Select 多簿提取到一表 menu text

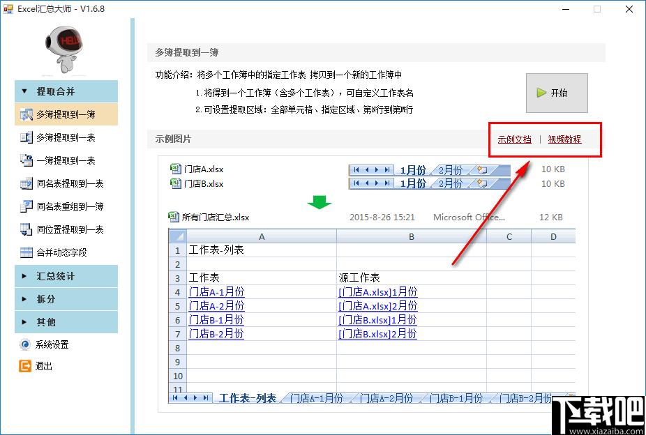point(66,138)
